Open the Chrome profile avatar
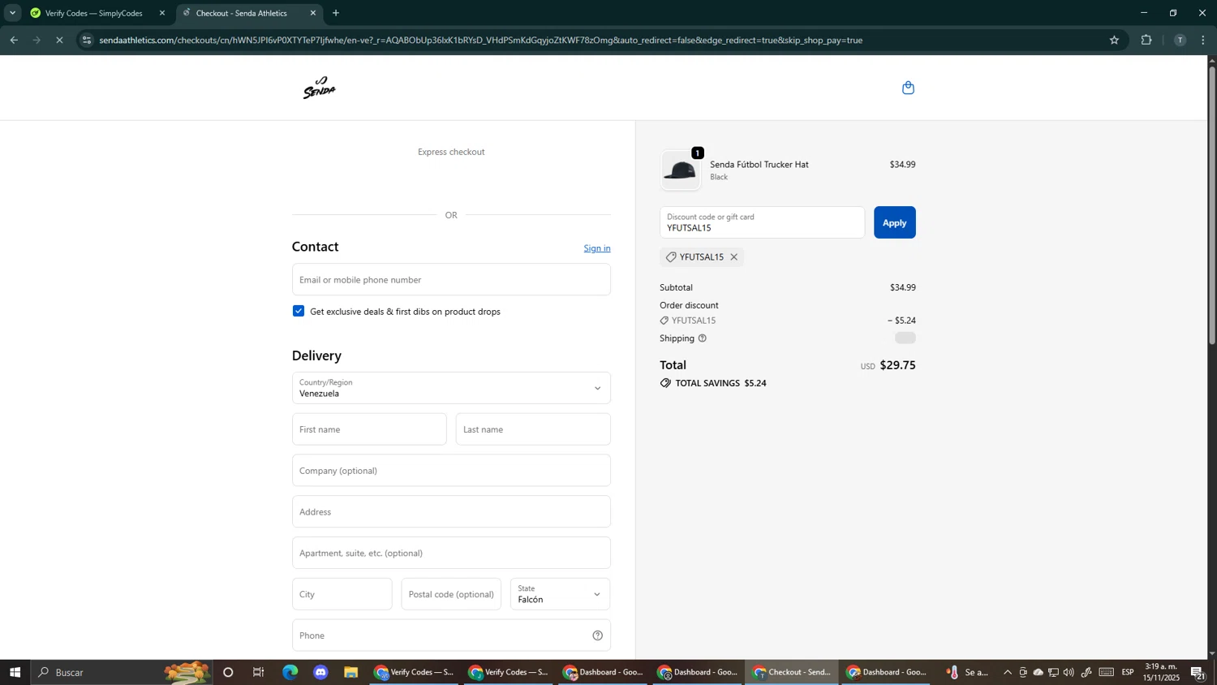 [x=1180, y=40]
